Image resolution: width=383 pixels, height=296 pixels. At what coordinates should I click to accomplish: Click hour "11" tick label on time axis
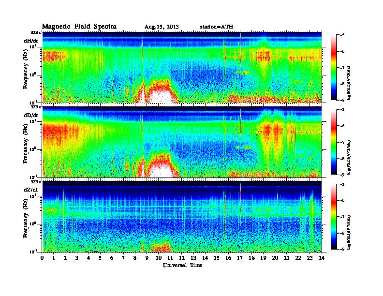(x=170, y=258)
